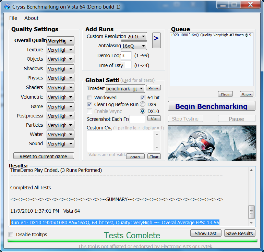
Task: Open the File menu
Action: tap(13, 18)
